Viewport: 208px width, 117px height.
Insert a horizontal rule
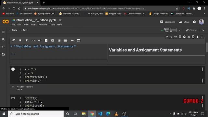pyautogui.click(x=72, y=40)
